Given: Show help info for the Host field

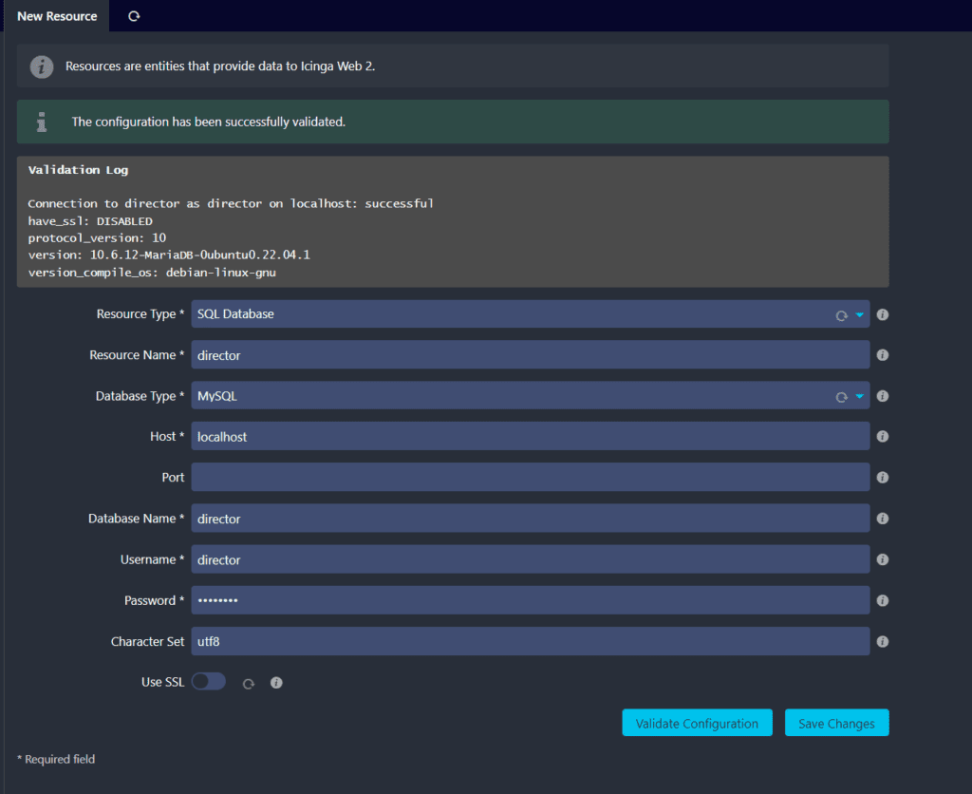Looking at the screenshot, I should click(882, 437).
